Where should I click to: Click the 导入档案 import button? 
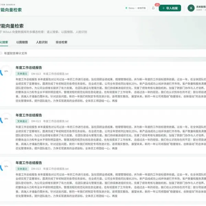coord(170,8)
